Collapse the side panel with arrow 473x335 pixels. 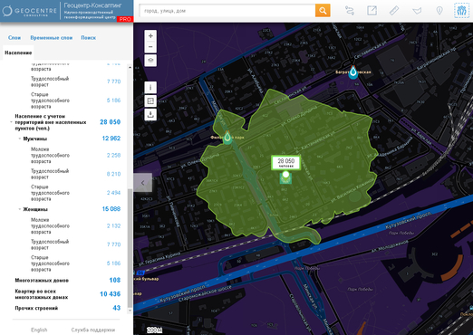click(x=142, y=183)
